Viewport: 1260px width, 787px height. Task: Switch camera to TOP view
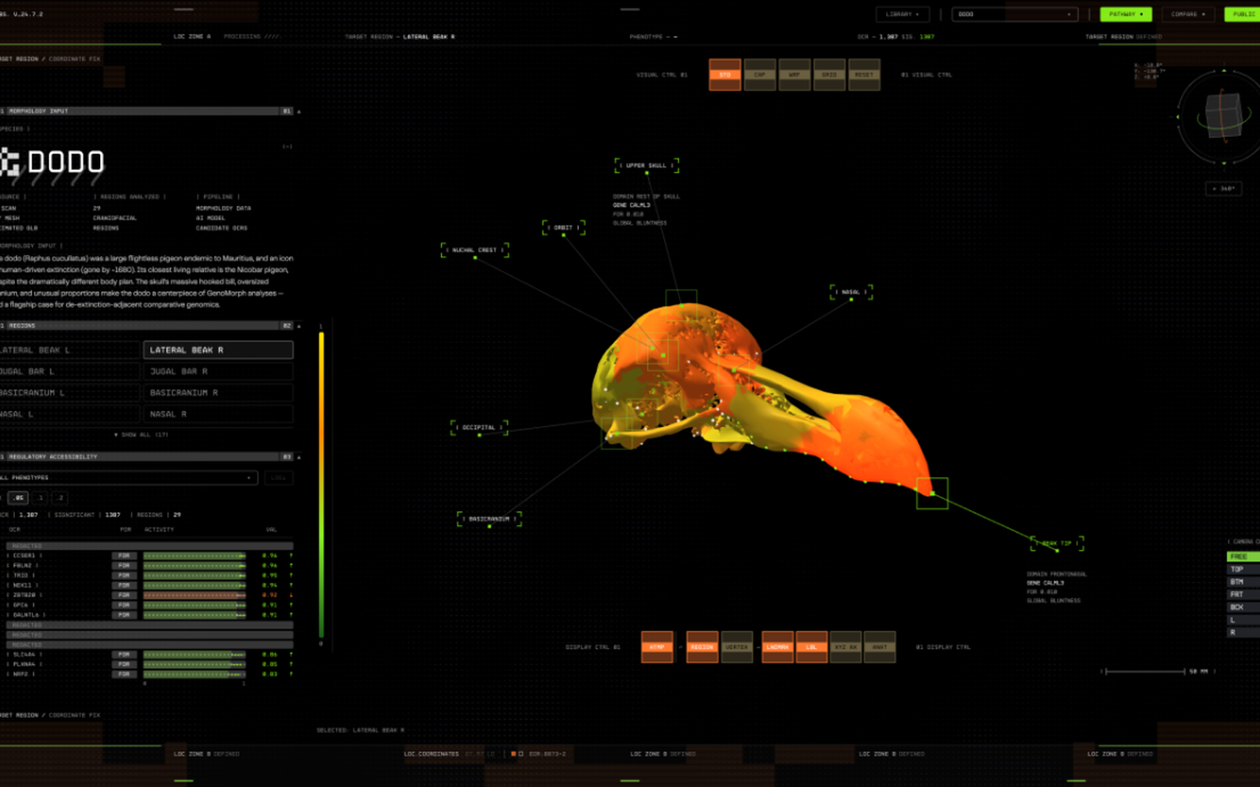coord(1243,569)
